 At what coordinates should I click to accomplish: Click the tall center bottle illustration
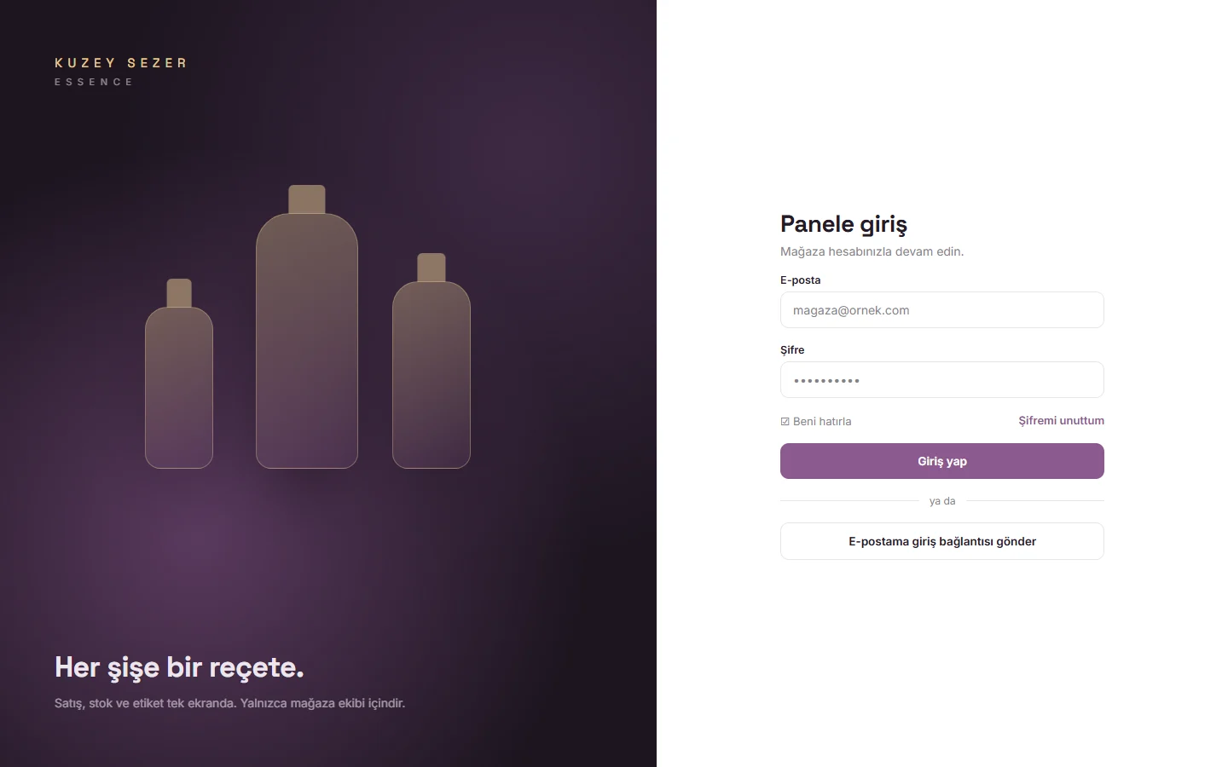pyautogui.click(x=307, y=326)
